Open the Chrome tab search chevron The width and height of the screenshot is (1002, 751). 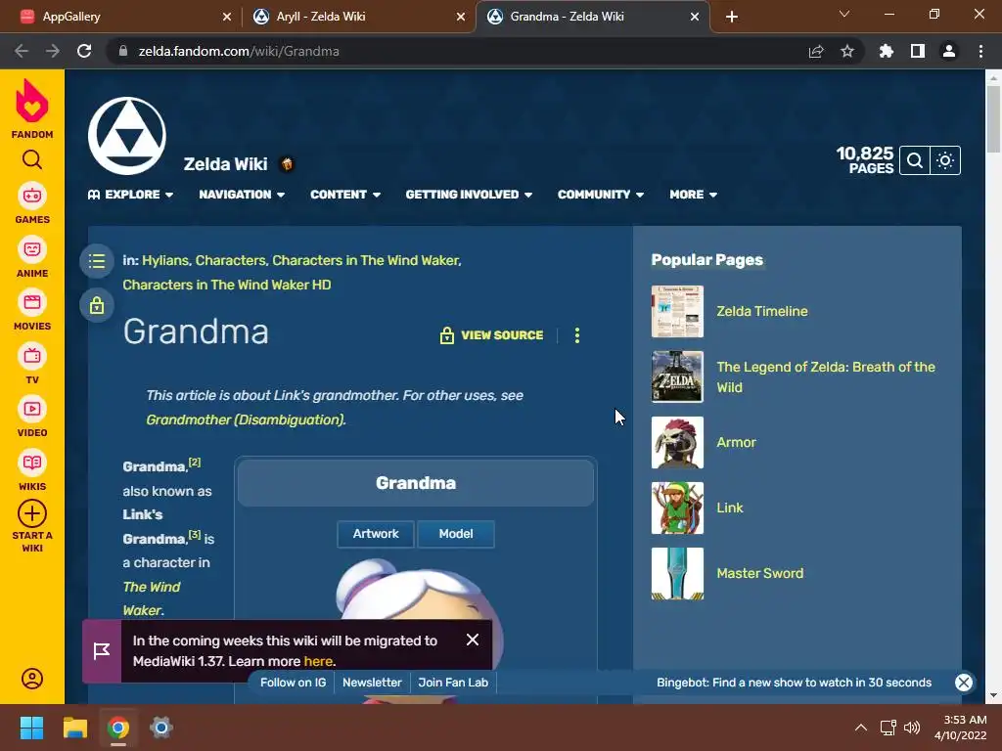[844, 14]
